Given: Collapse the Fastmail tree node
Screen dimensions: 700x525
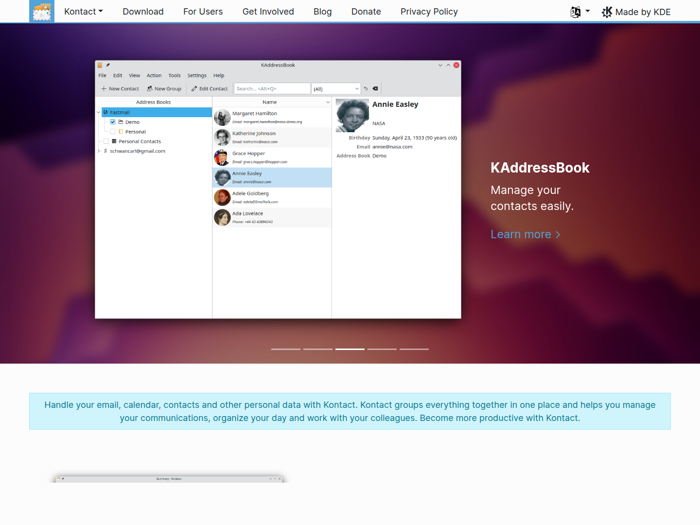Looking at the screenshot, I should (x=98, y=112).
